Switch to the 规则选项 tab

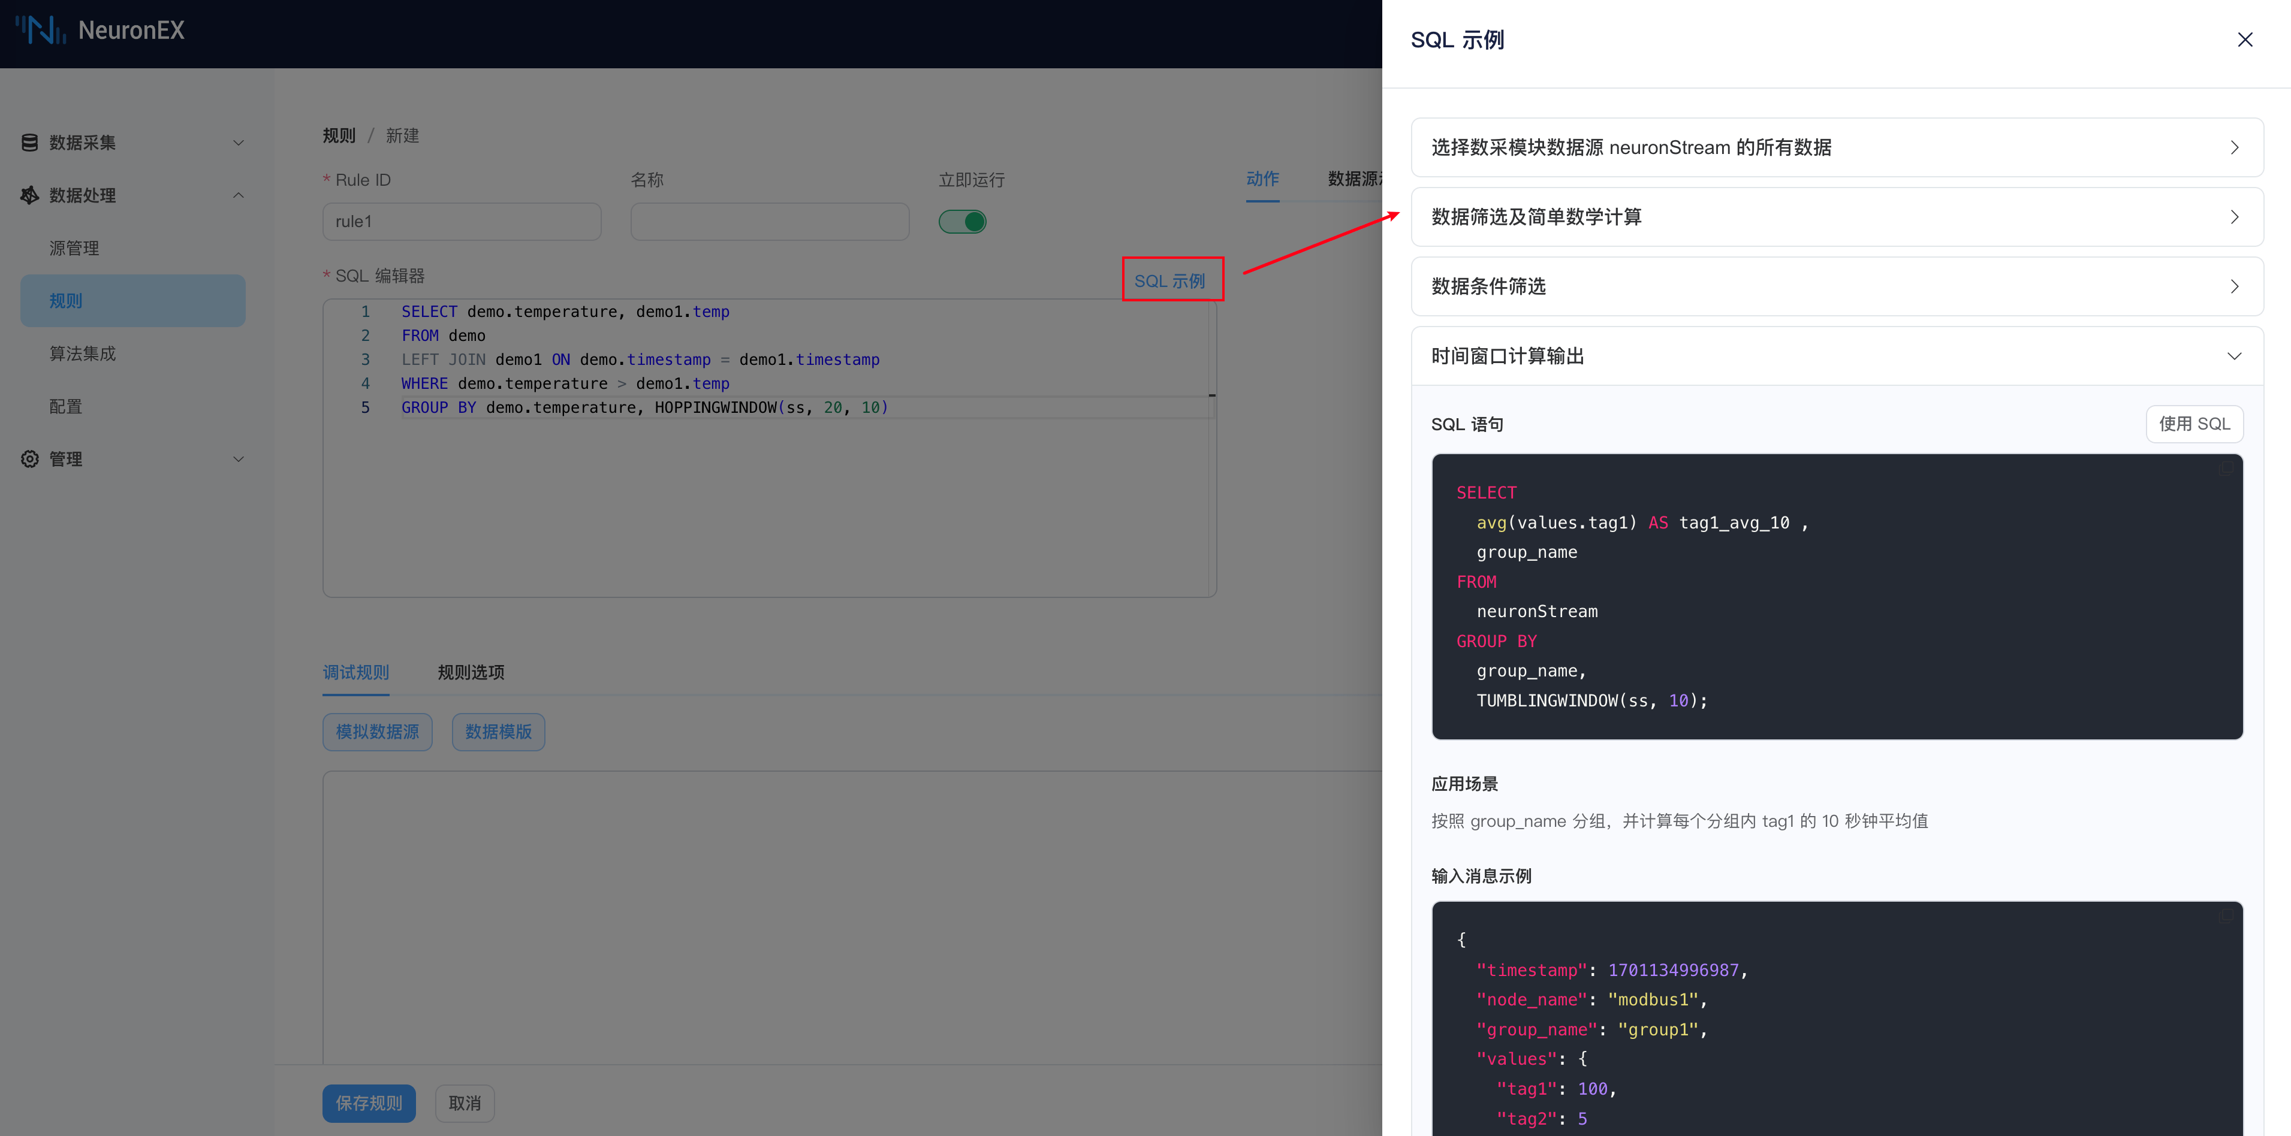point(471,673)
